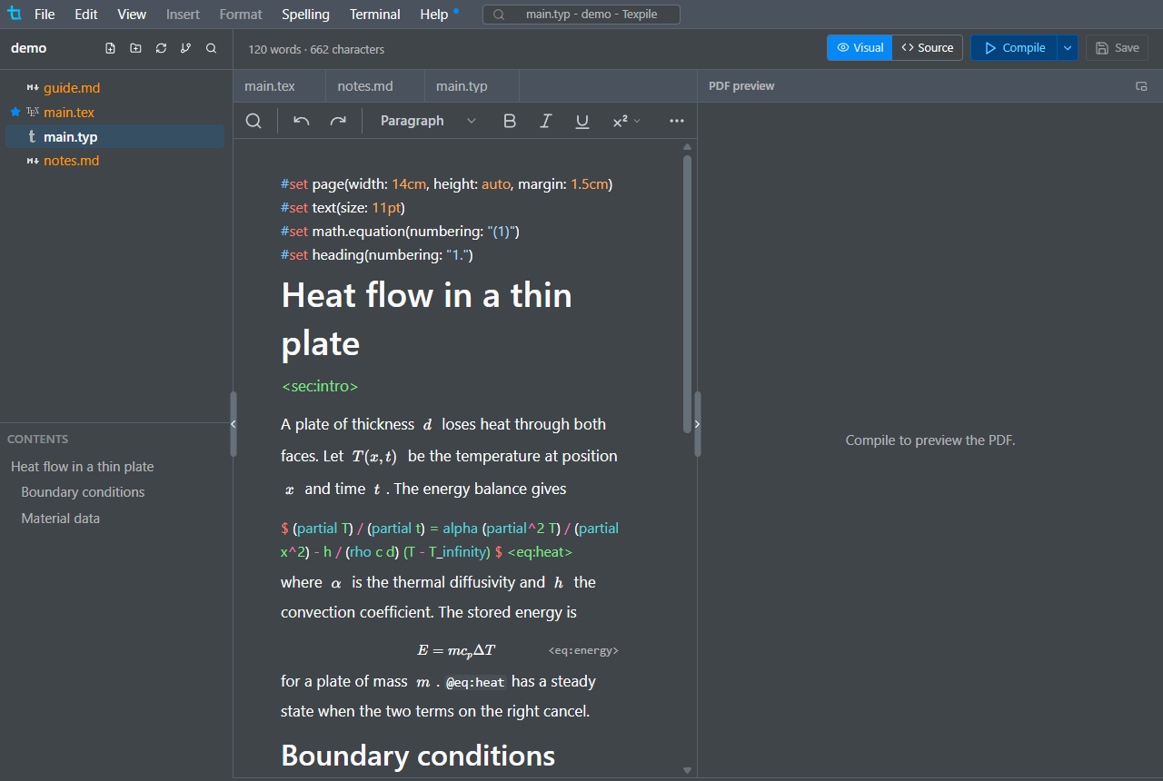Click the '<eq:energy>' equation label
The height and width of the screenshot is (781, 1163).
(583, 651)
